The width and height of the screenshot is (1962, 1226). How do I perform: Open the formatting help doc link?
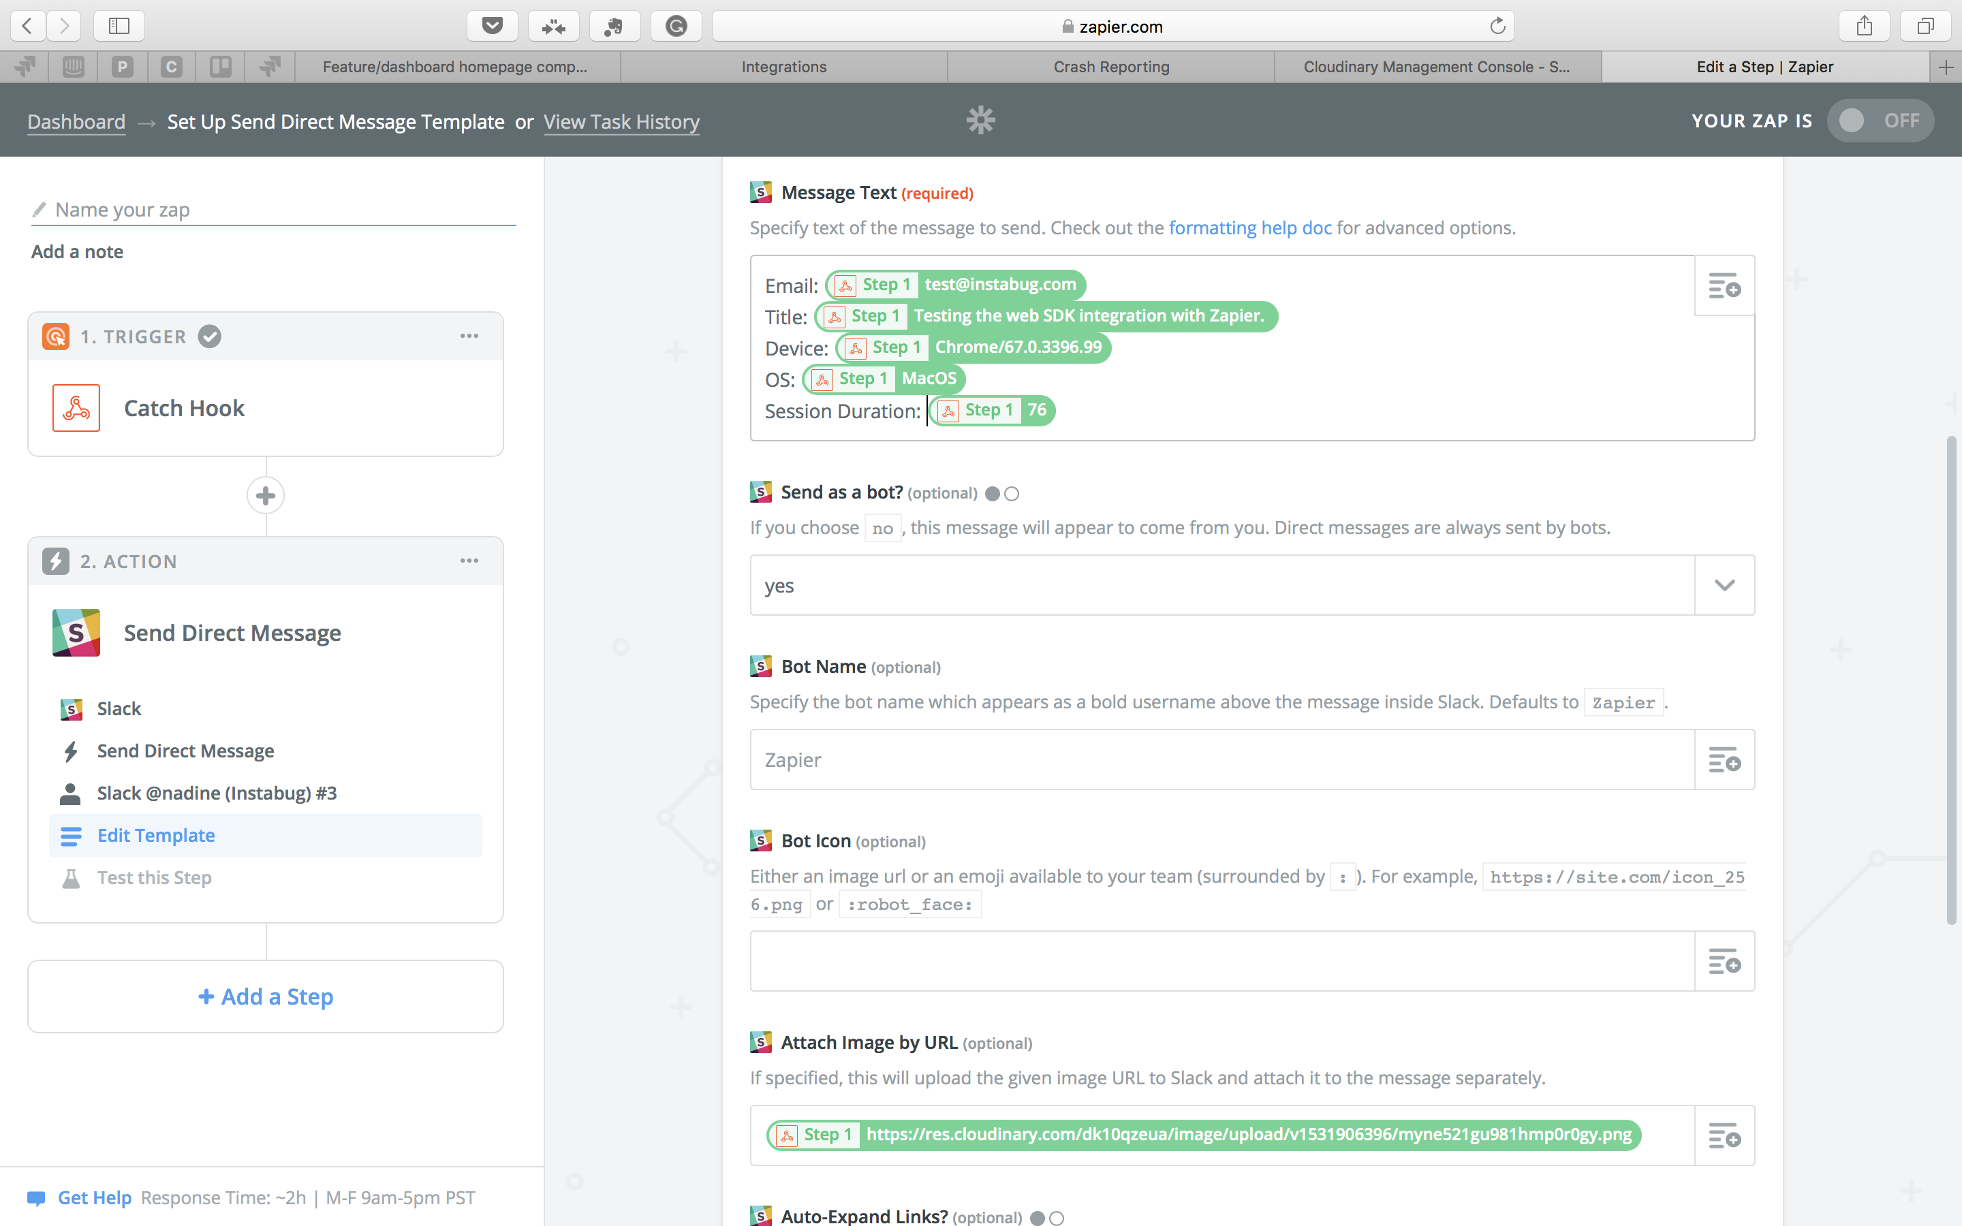1249,228
